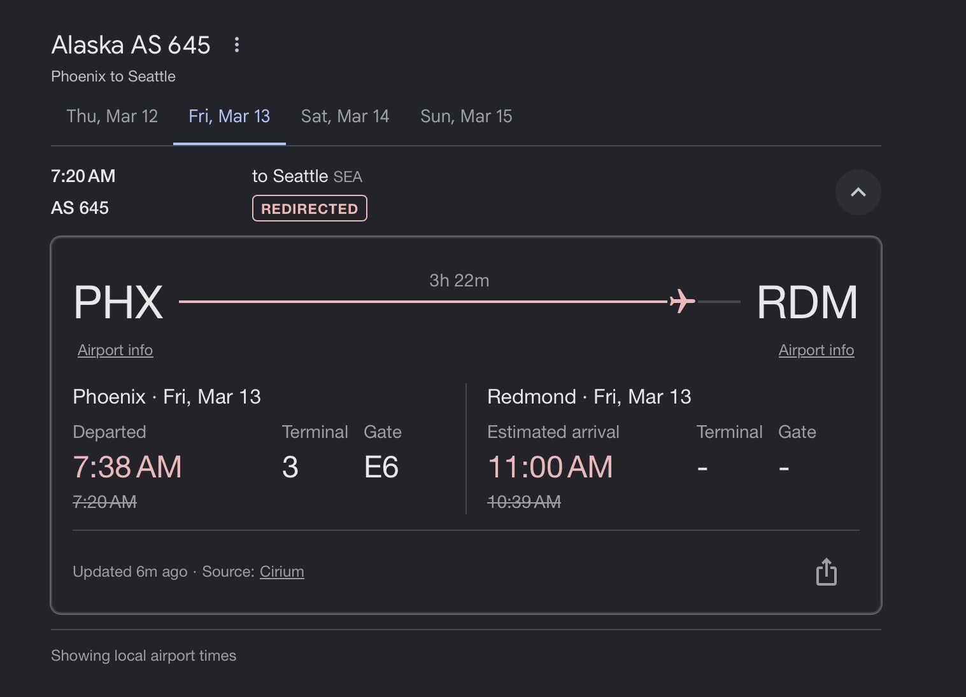Click the departure gate E6 value
This screenshot has width=966, height=697.
click(x=381, y=467)
